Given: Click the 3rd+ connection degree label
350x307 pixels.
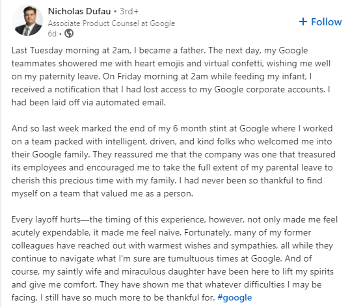Looking at the screenshot, I should tap(129, 11).
